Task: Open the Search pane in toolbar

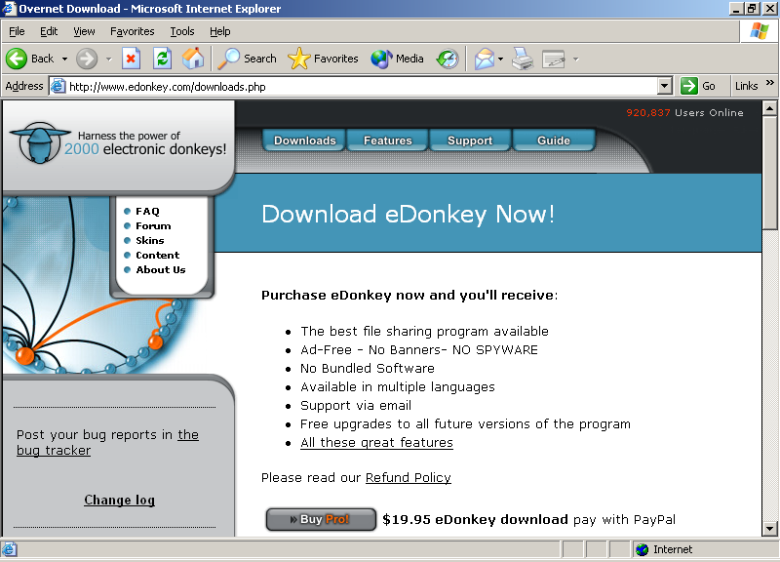Action: point(248,59)
